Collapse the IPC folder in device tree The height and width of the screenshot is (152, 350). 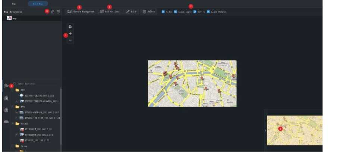[x=13, y=90]
